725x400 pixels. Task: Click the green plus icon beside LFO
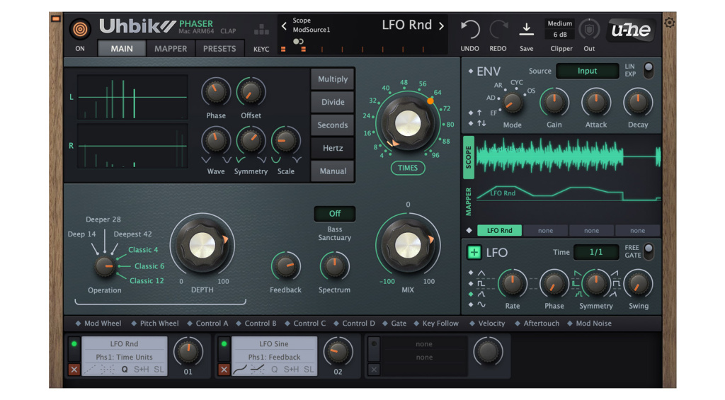tap(474, 253)
